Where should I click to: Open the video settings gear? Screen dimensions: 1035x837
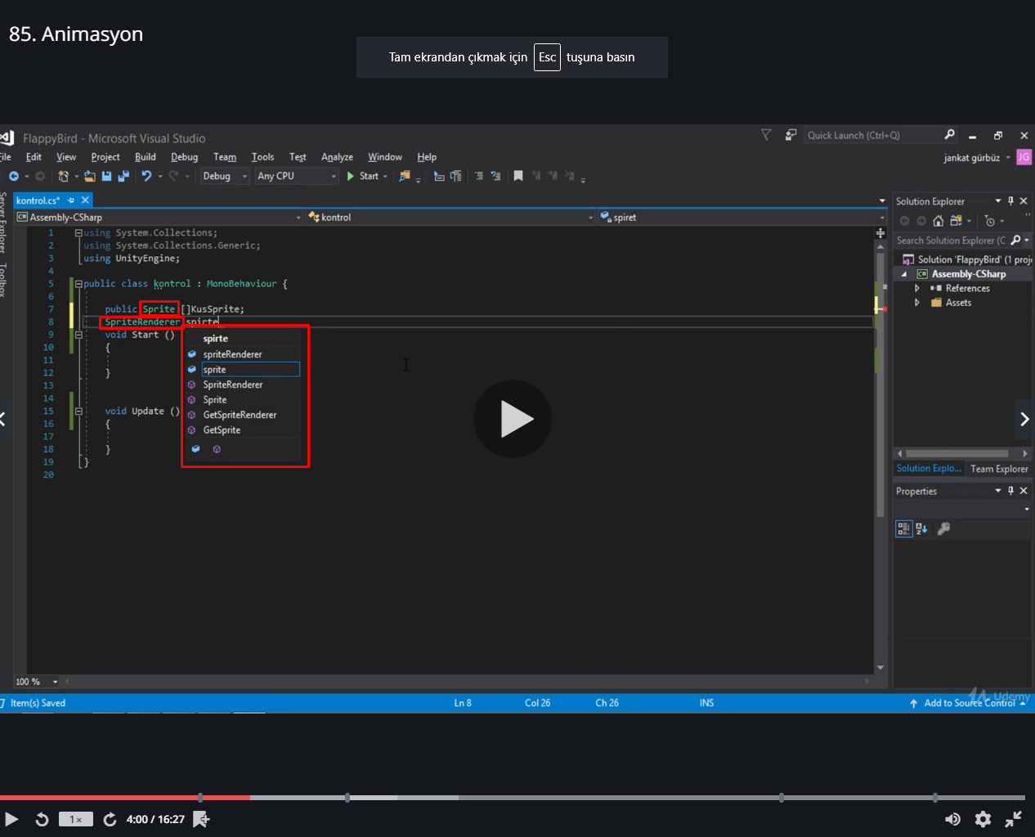(983, 819)
